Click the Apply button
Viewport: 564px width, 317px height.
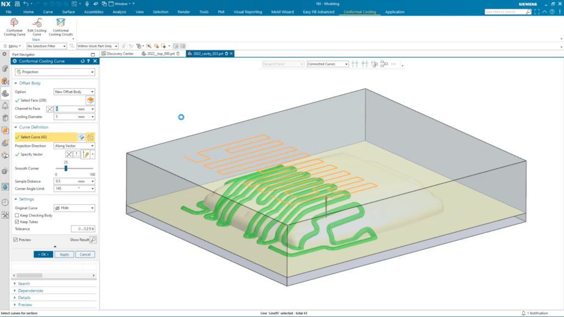[x=64, y=254]
